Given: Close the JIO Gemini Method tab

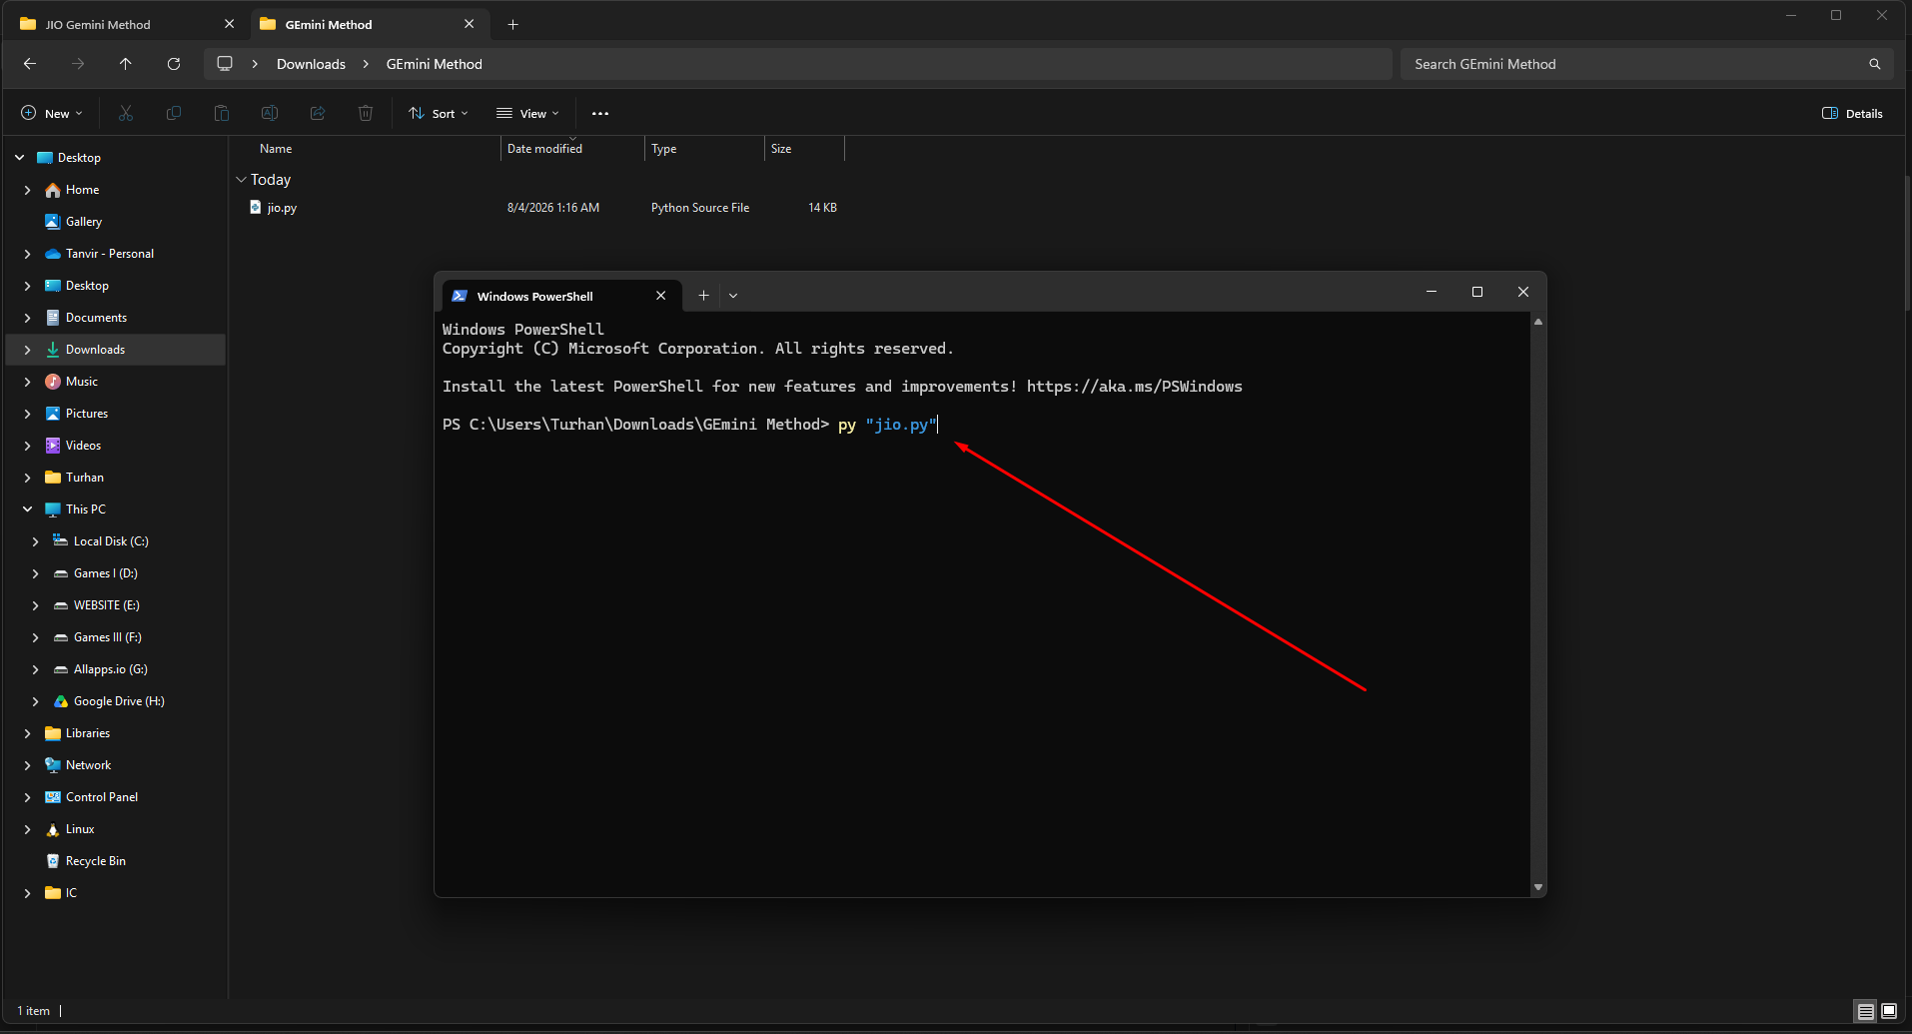Looking at the screenshot, I should pos(229,24).
